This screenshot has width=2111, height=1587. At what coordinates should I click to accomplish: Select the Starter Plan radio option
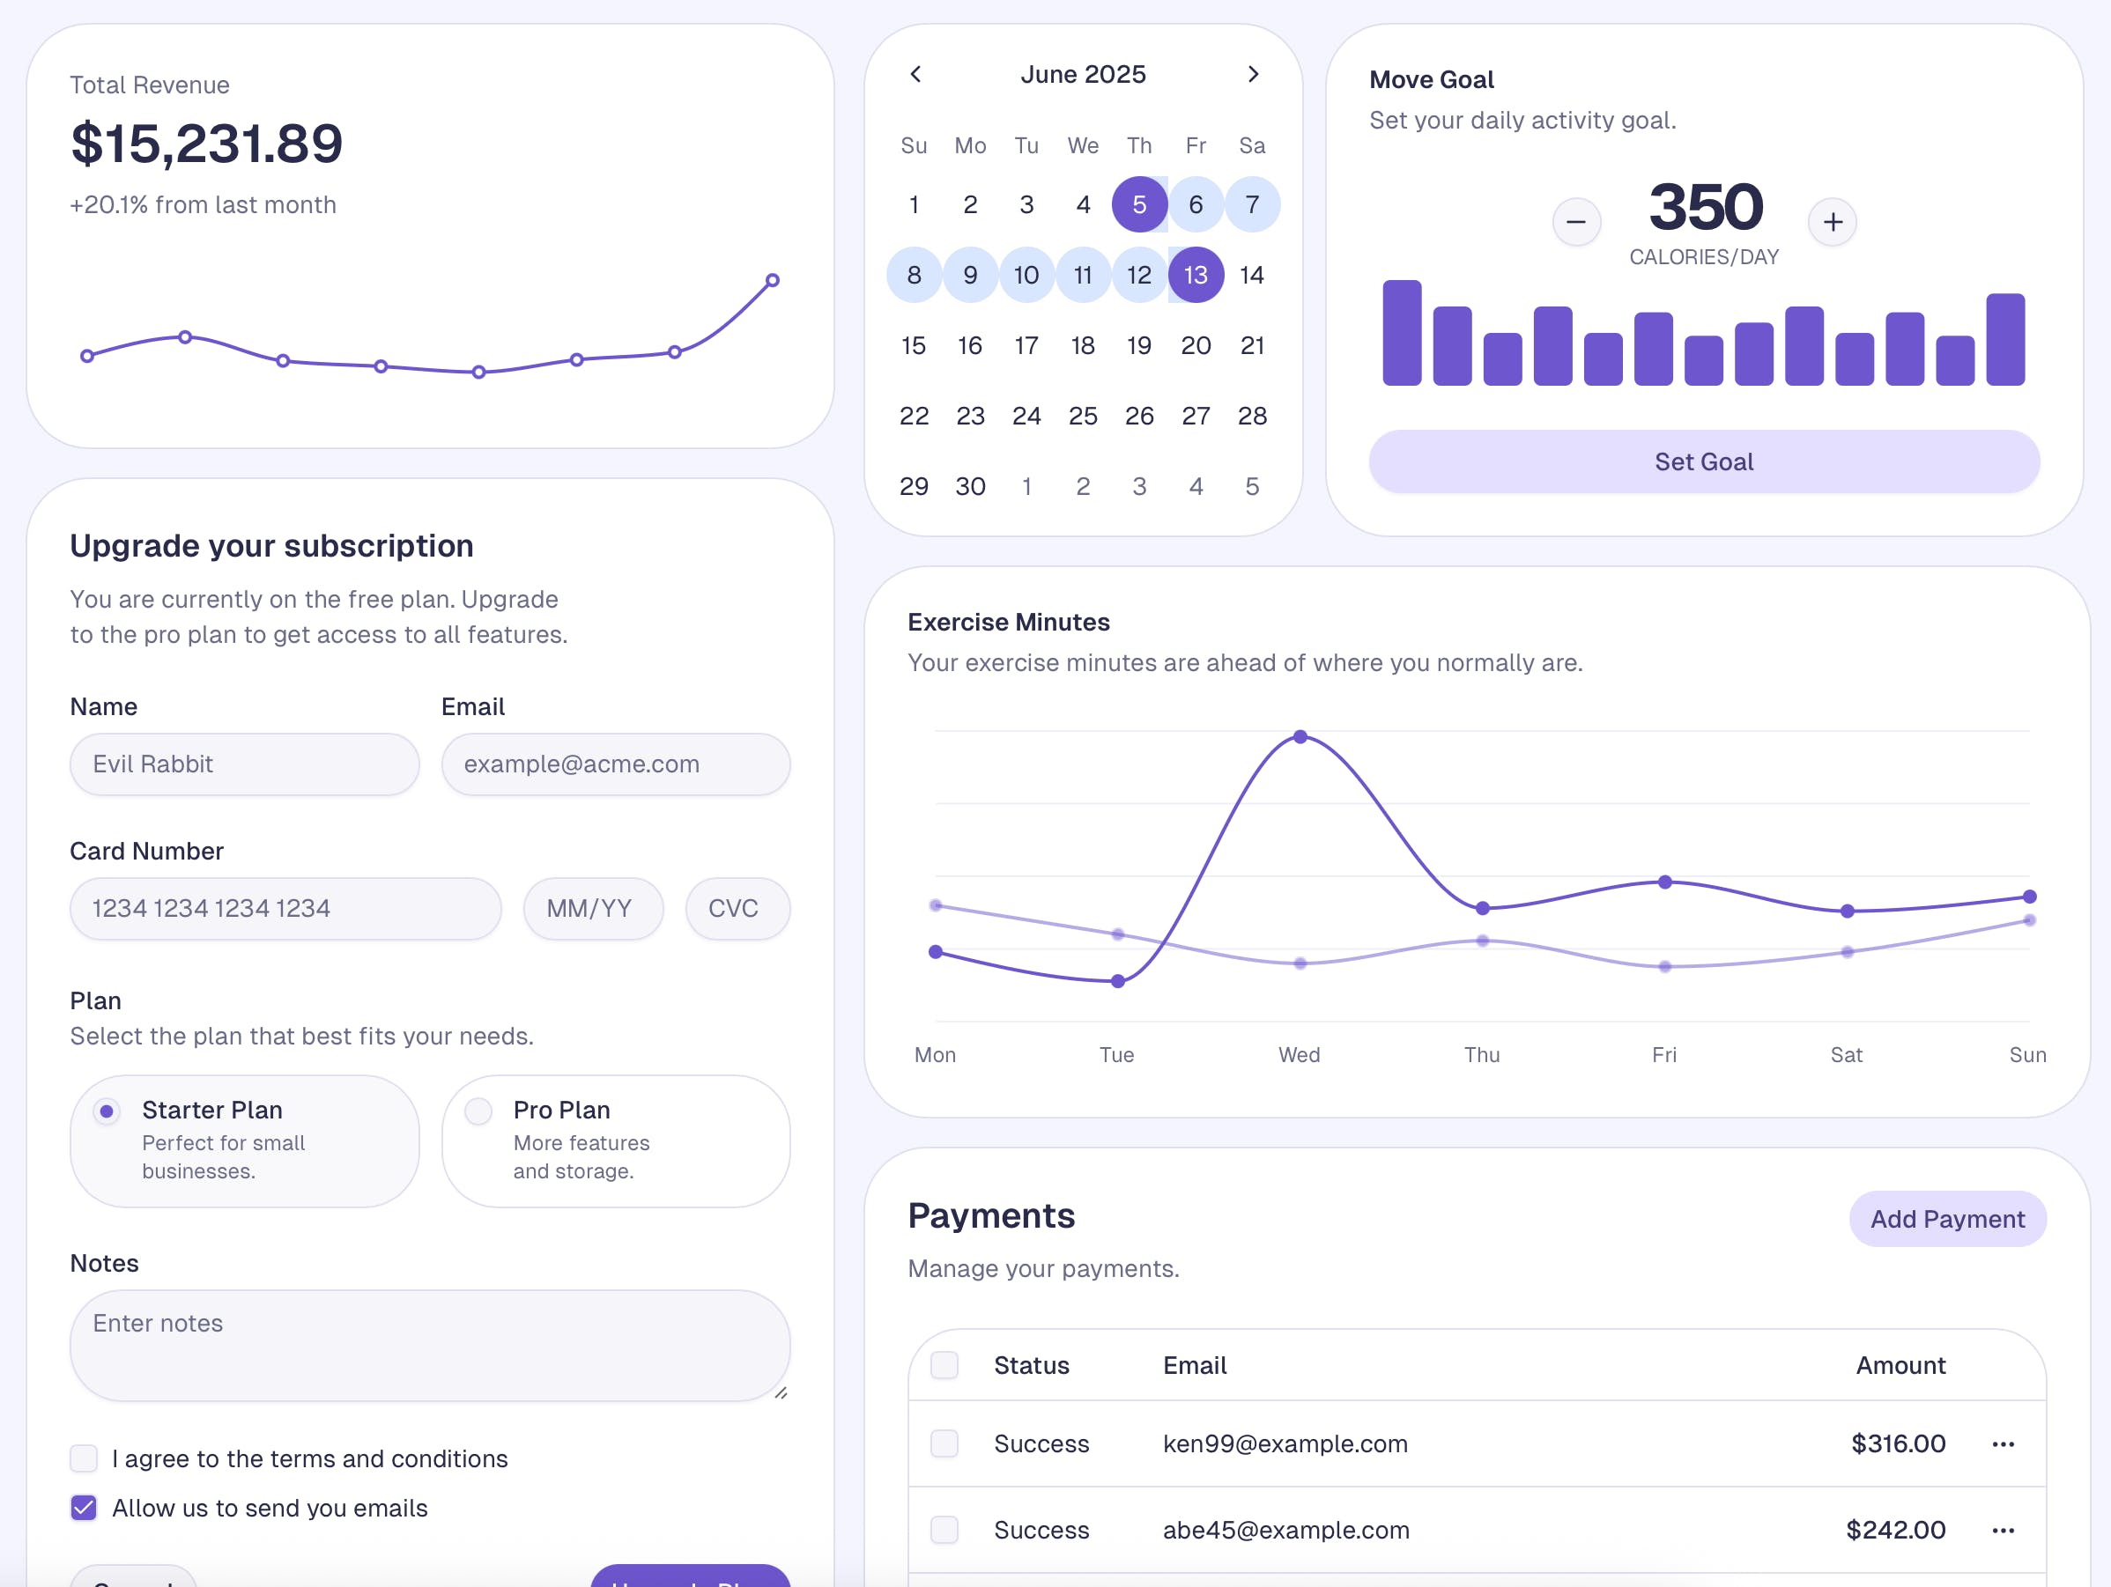click(107, 1111)
